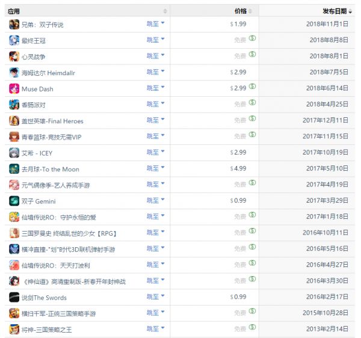Click the 兄弟：双子传说 app icon
The image size is (361, 338).
pyautogui.click(x=14, y=24)
